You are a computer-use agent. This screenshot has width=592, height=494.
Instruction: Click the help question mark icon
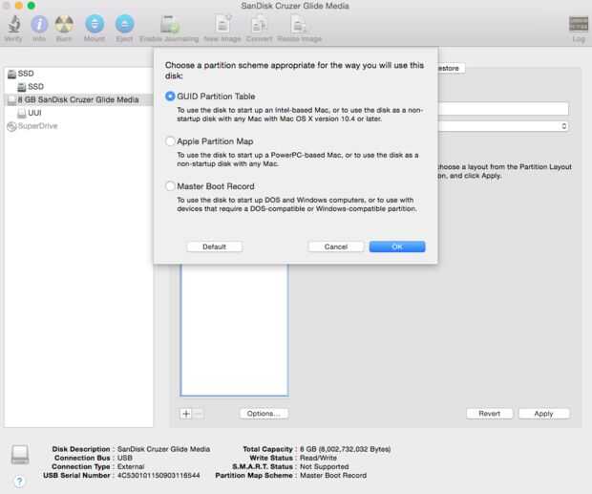click(x=20, y=481)
